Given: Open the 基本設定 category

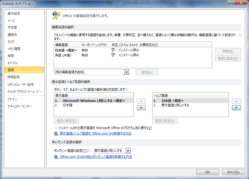Looking at the screenshot, I should [24, 14].
